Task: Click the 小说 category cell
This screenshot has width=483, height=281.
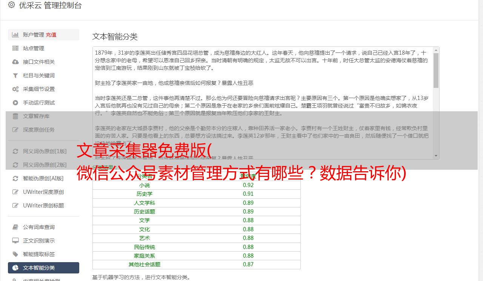Action: point(145,185)
